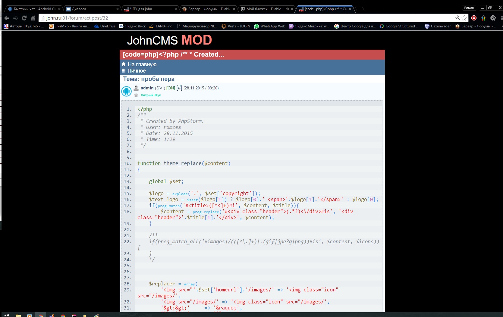
Task: Close the Быстрый чат tab
Action: click(59, 9)
